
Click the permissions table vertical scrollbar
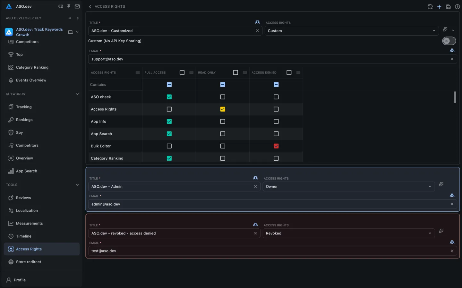[x=455, y=97]
